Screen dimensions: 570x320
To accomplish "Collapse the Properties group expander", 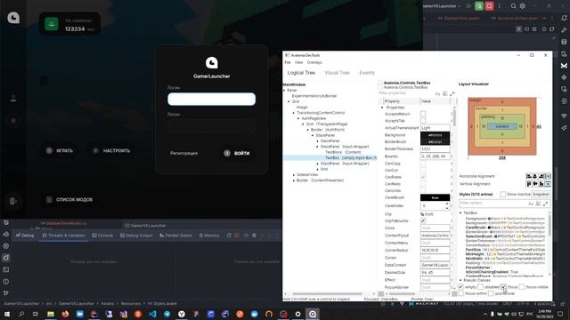I will (382, 108).
